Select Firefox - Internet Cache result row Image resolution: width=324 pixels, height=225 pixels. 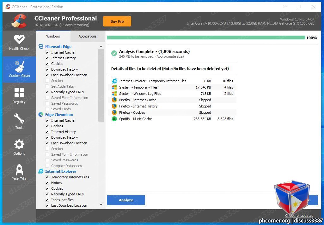point(173,100)
